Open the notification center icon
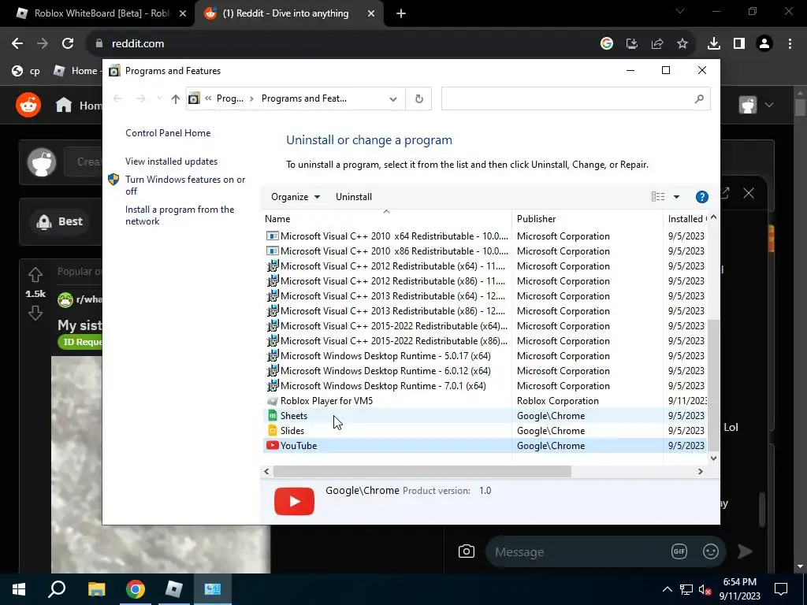The width and height of the screenshot is (807, 605). click(x=781, y=589)
